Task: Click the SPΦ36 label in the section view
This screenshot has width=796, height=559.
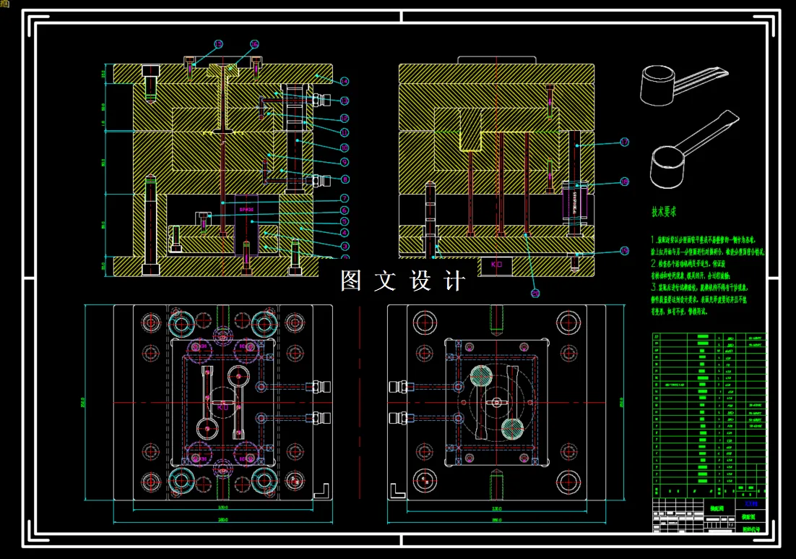Action: point(246,210)
